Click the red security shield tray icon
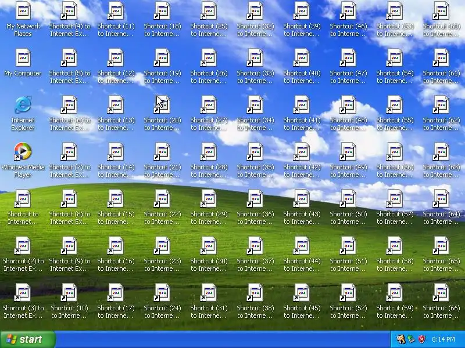The image size is (465, 348). 422,339
